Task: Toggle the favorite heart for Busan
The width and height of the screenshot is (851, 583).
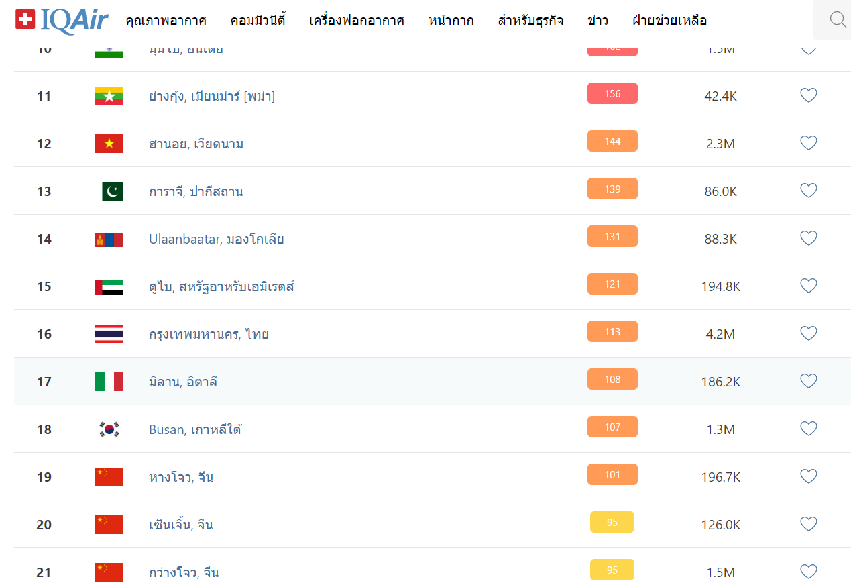Action: point(809,429)
